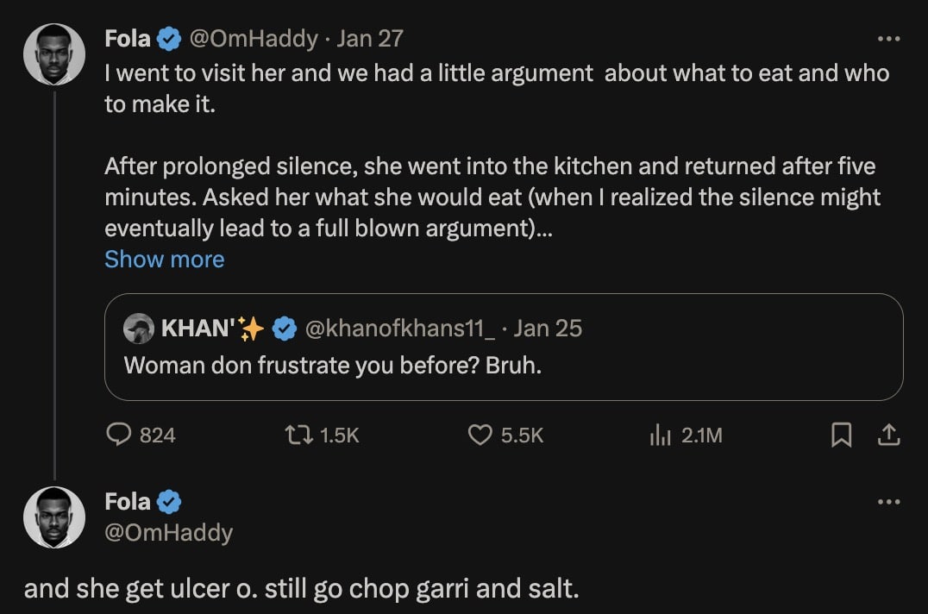Expand the tweet with Show more
928x614 pixels.
pos(164,260)
